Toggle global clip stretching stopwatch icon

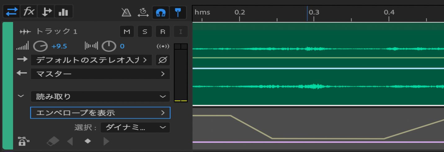[x=143, y=12]
